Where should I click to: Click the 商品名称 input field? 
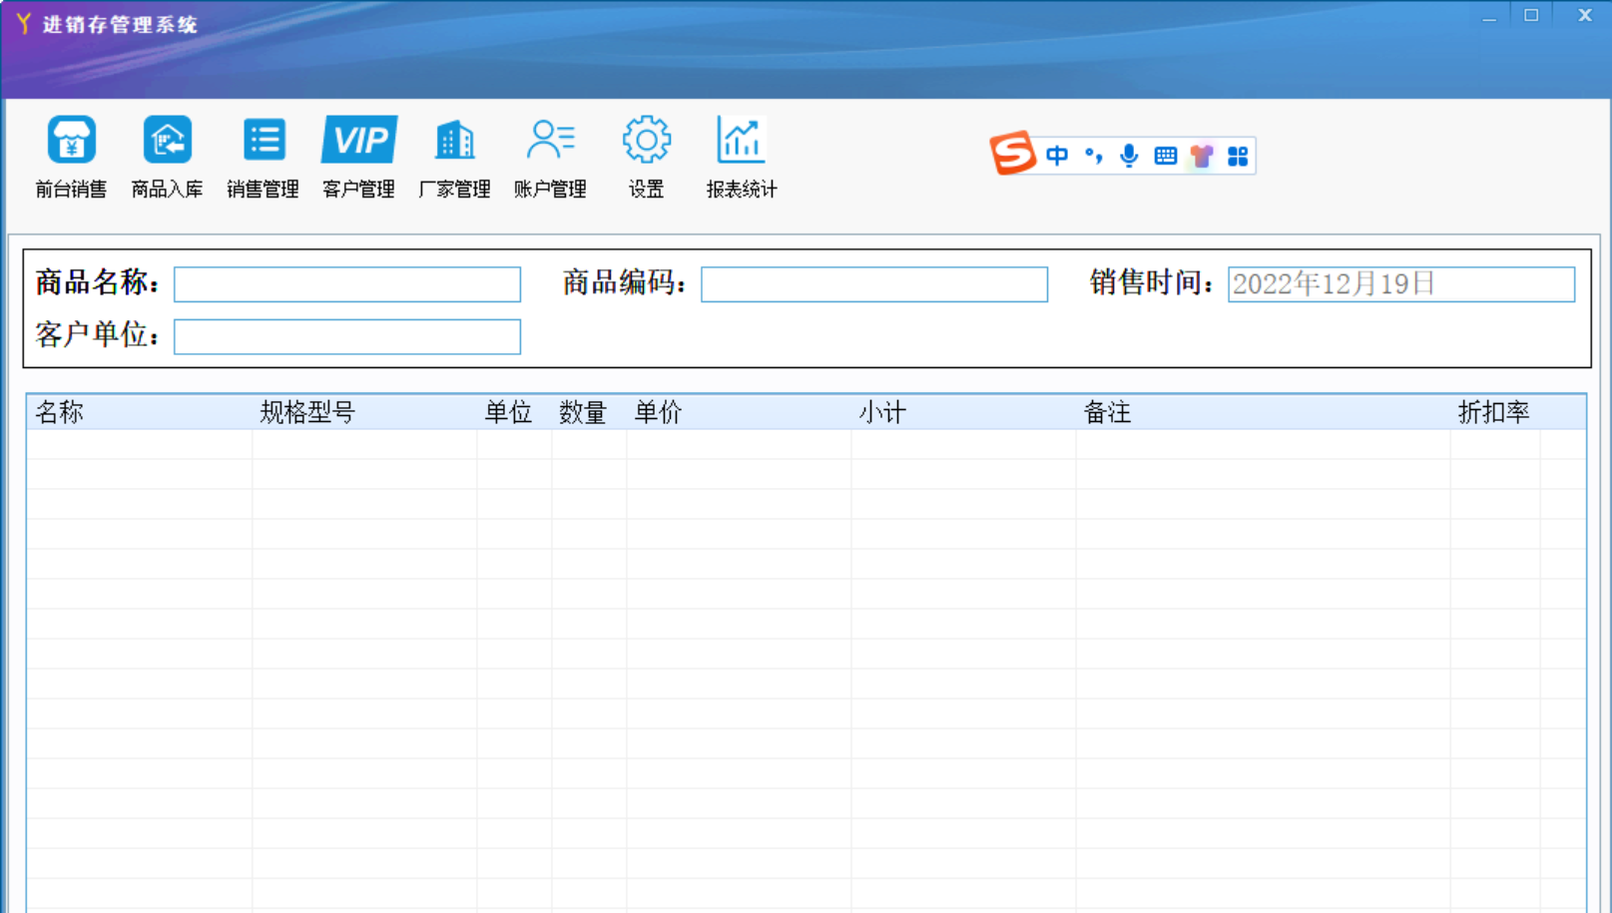click(x=347, y=284)
